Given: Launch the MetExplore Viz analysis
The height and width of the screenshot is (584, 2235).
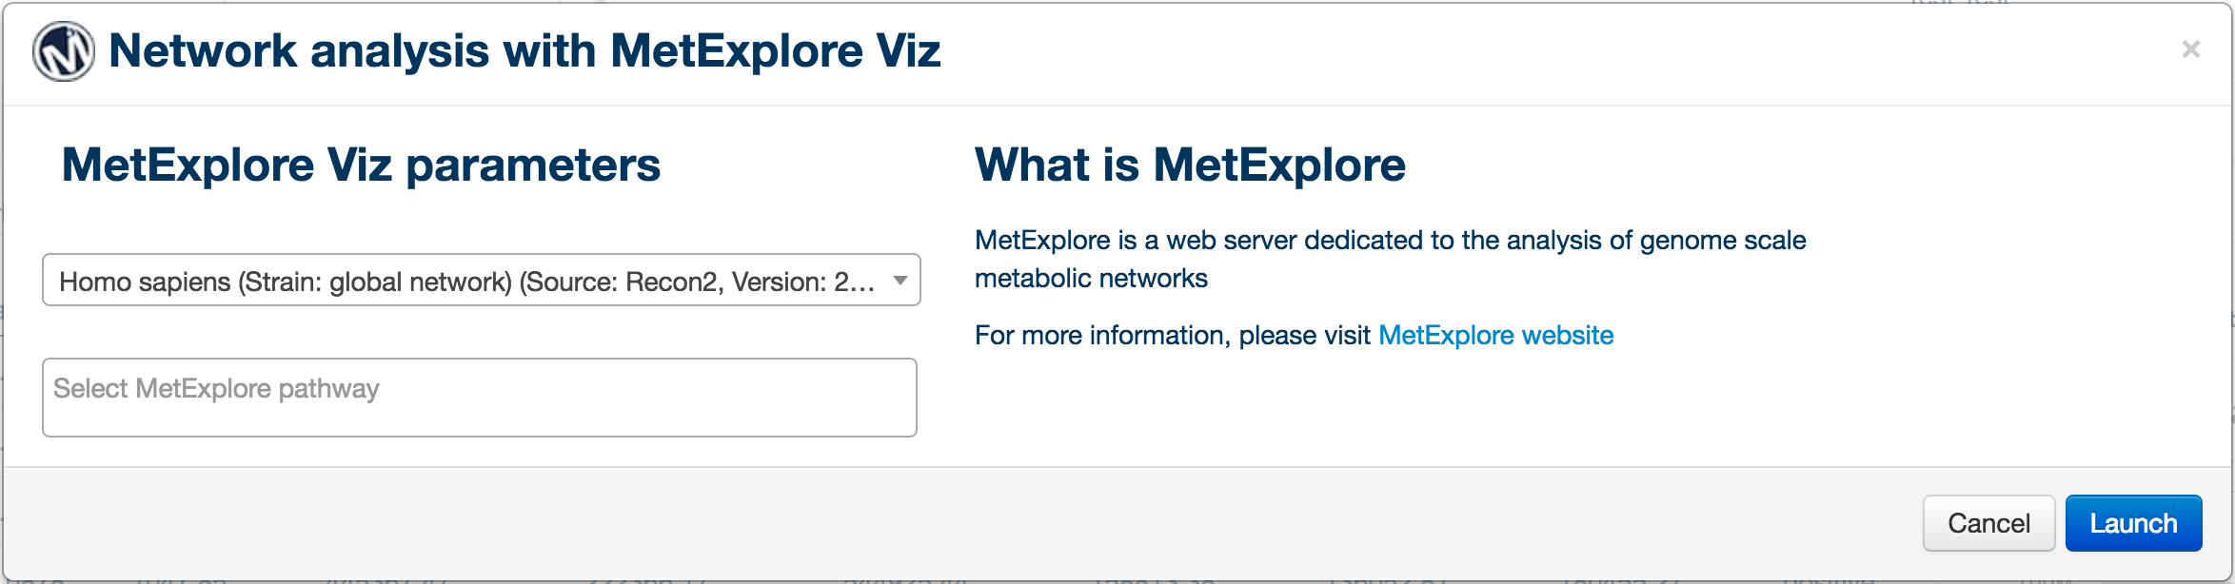Looking at the screenshot, I should (2133, 523).
